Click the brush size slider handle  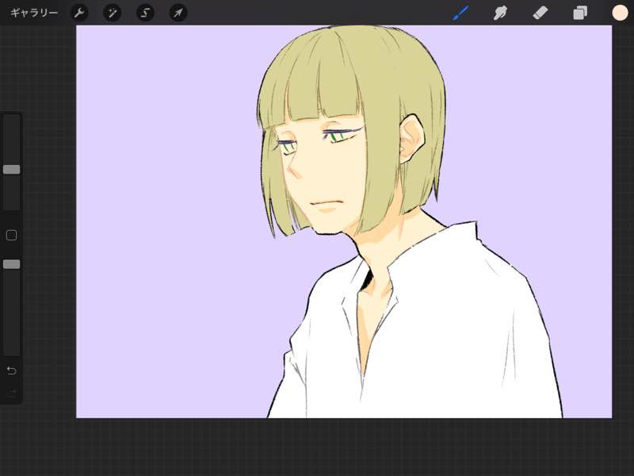[11, 169]
